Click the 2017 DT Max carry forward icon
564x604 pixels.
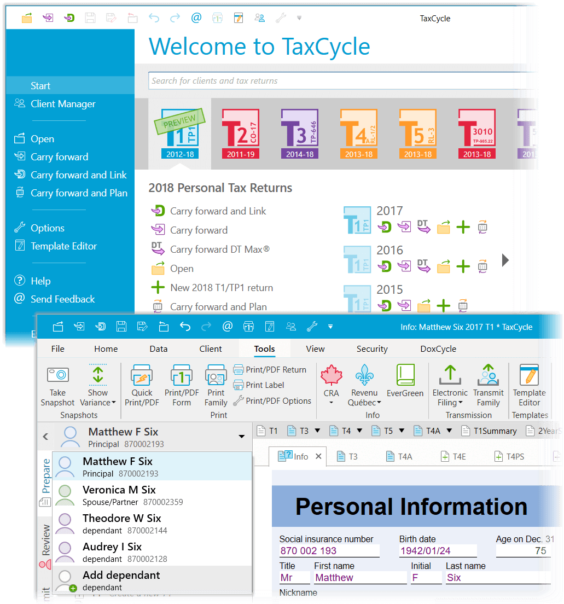pyautogui.click(x=424, y=226)
